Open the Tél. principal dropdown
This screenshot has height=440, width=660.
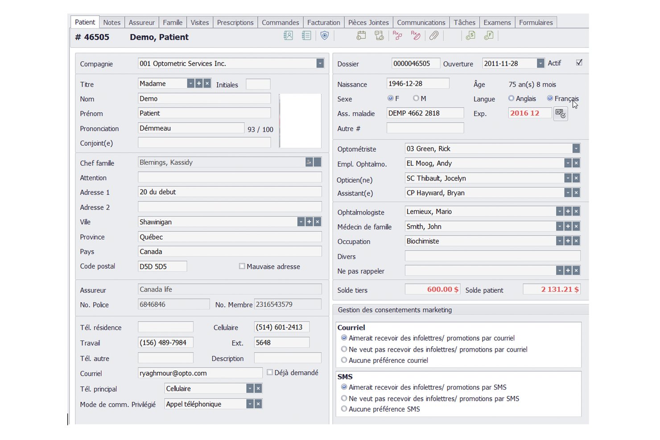coord(250,388)
